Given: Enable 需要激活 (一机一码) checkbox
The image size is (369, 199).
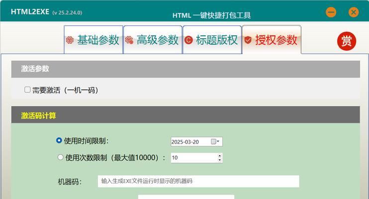Looking at the screenshot, I should [x=27, y=90].
